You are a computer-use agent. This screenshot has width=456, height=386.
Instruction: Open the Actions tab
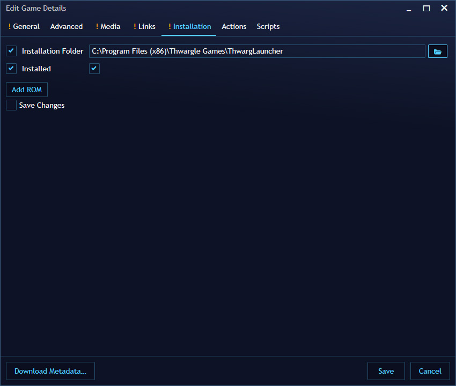pyautogui.click(x=234, y=26)
